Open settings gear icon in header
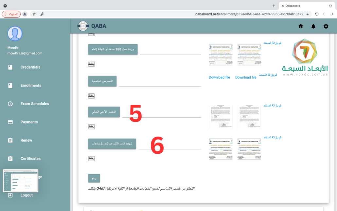337x211 pixels. click(326, 26)
